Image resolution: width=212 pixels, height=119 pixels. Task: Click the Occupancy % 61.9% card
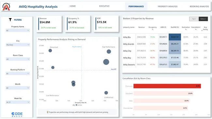click(x=78, y=24)
